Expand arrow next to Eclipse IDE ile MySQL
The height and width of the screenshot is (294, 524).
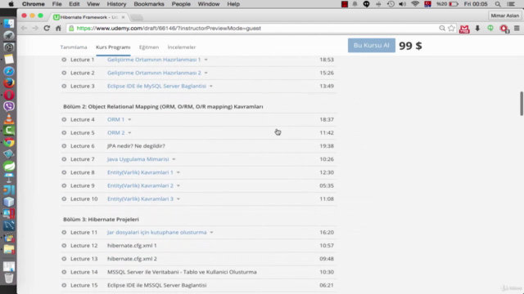click(211, 87)
